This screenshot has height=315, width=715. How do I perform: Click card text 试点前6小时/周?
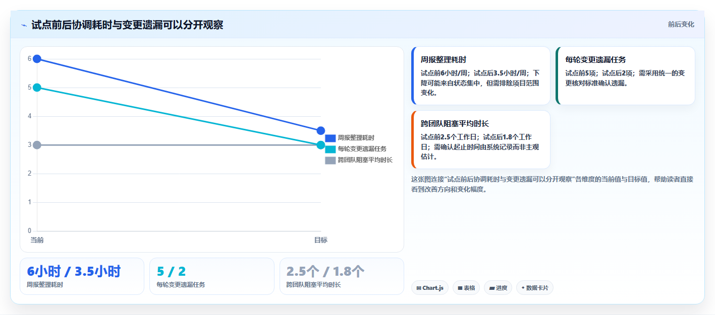click(x=445, y=73)
